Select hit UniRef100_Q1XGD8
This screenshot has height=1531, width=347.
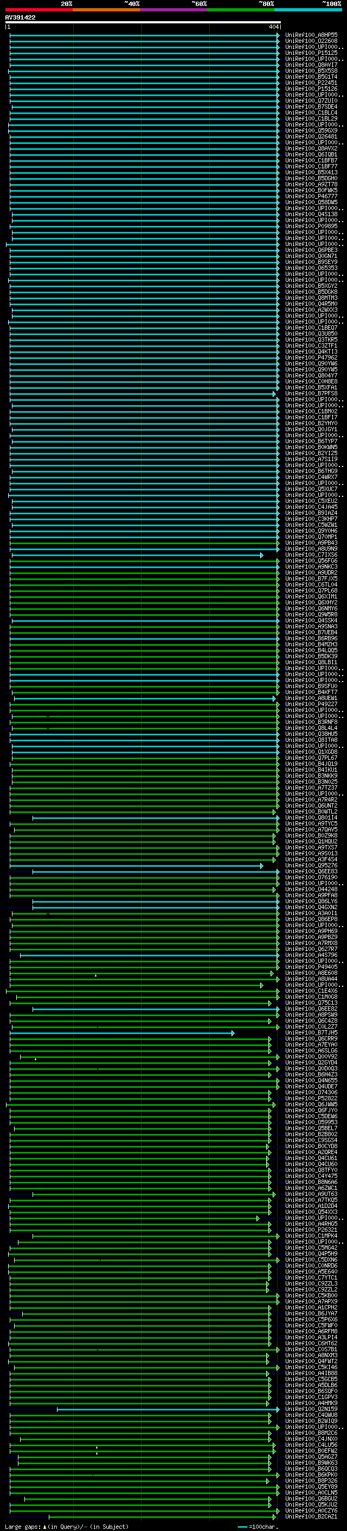click(311, 752)
